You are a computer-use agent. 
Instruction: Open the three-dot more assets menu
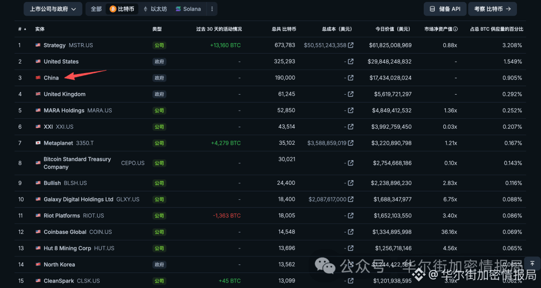pyautogui.click(x=212, y=9)
